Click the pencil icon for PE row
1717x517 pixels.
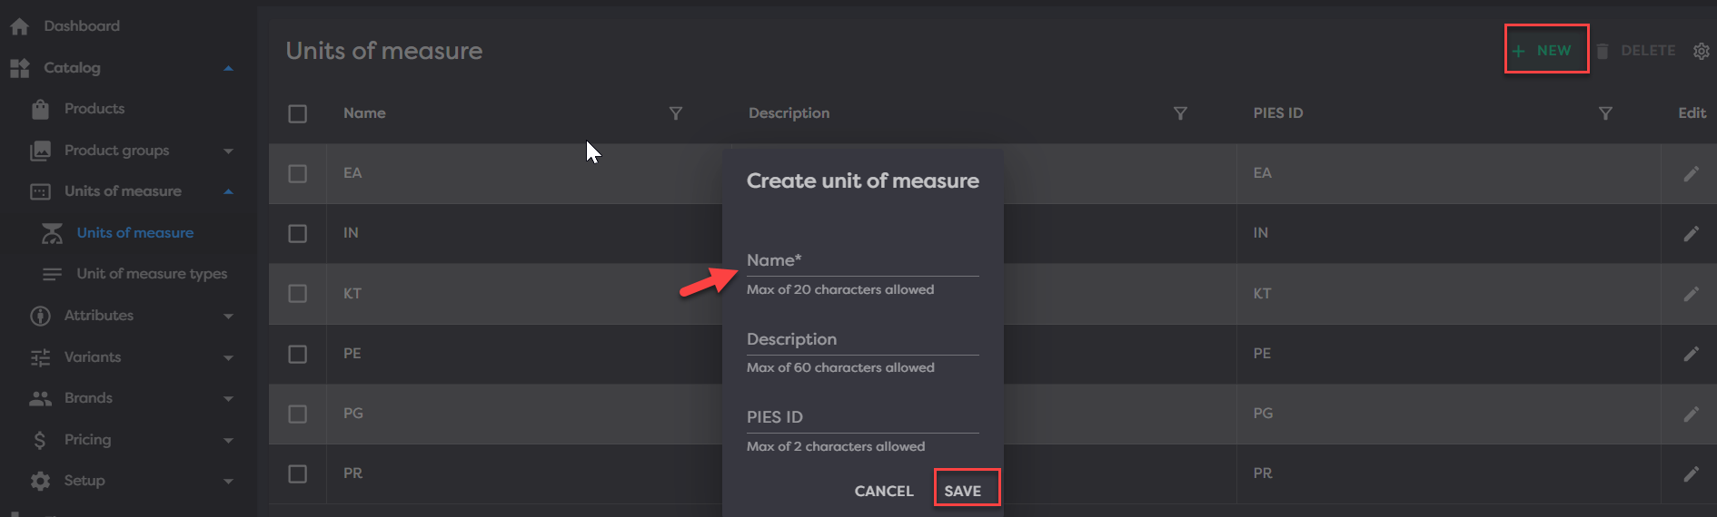point(1690,354)
